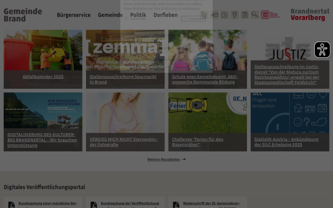Image resolution: width=333 pixels, height=208 pixels.
Task: Open Statistik Austria SILC Erhebung link
Action: click(286, 142)
